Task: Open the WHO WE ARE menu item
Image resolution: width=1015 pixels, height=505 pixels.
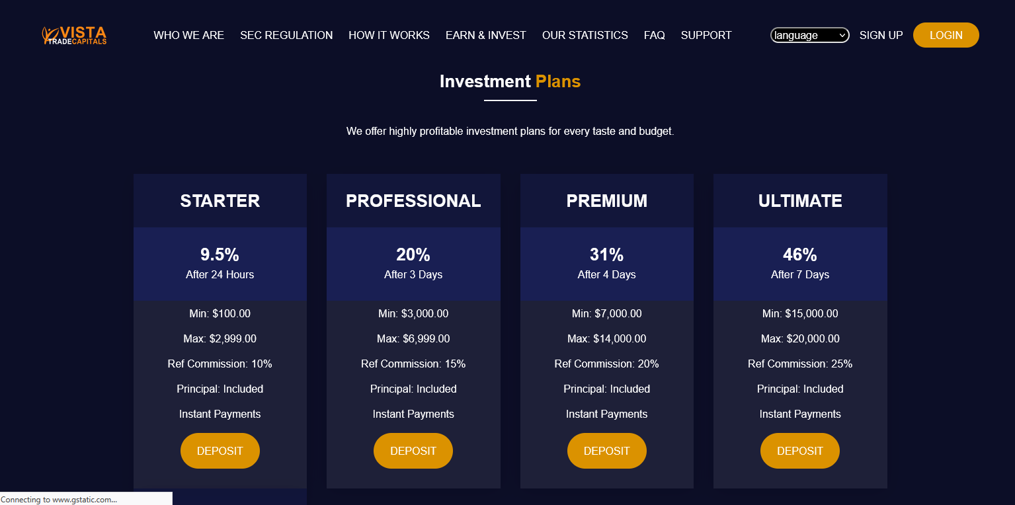Action: [x=188, y=35]
